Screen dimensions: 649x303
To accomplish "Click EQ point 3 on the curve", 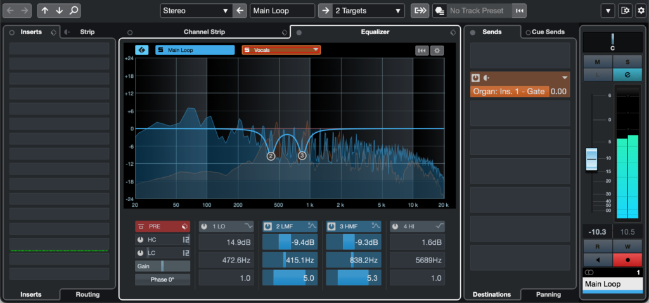I will click(x=302, y=156).
